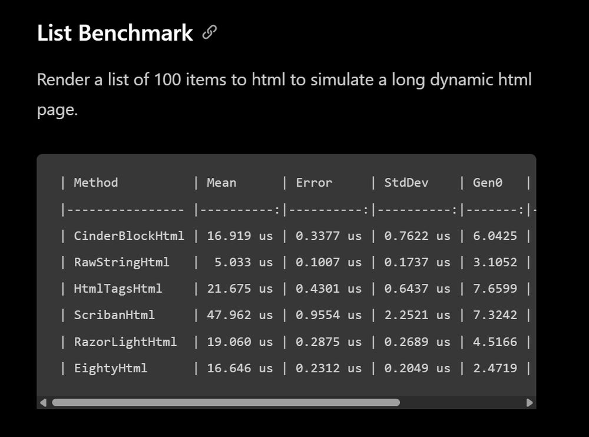Click the horizontal scrollbar thumb under the table
589x437 pixels.
pyautogui.click(x=226, y=402)
